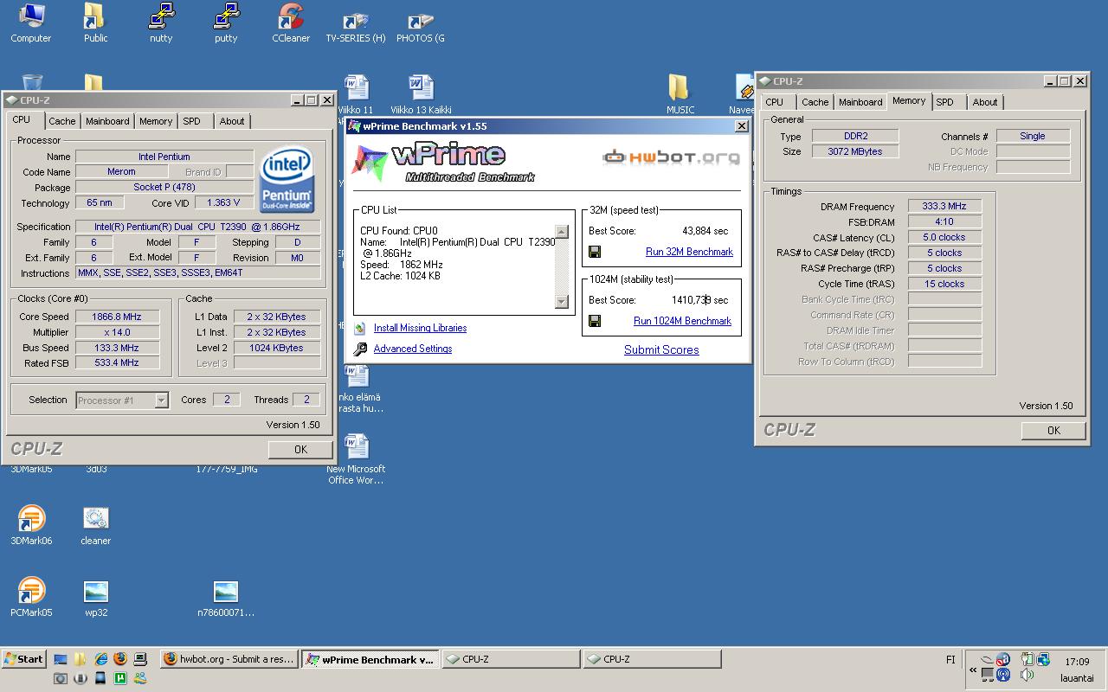Click the wrench icon beside Advanced Settings

click(360, 349)
